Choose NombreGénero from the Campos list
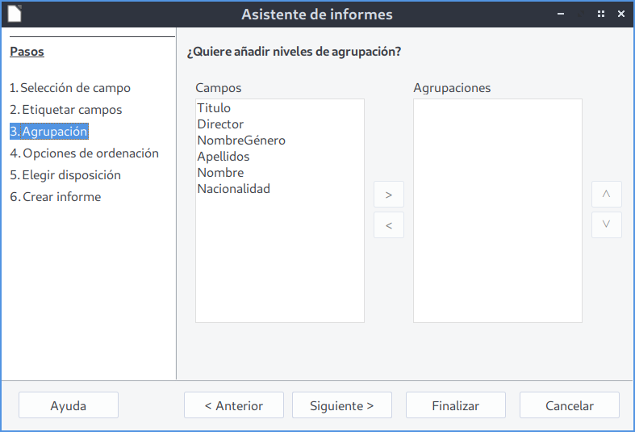The width and height of the screenshot is (635, 432). [241, 141]
